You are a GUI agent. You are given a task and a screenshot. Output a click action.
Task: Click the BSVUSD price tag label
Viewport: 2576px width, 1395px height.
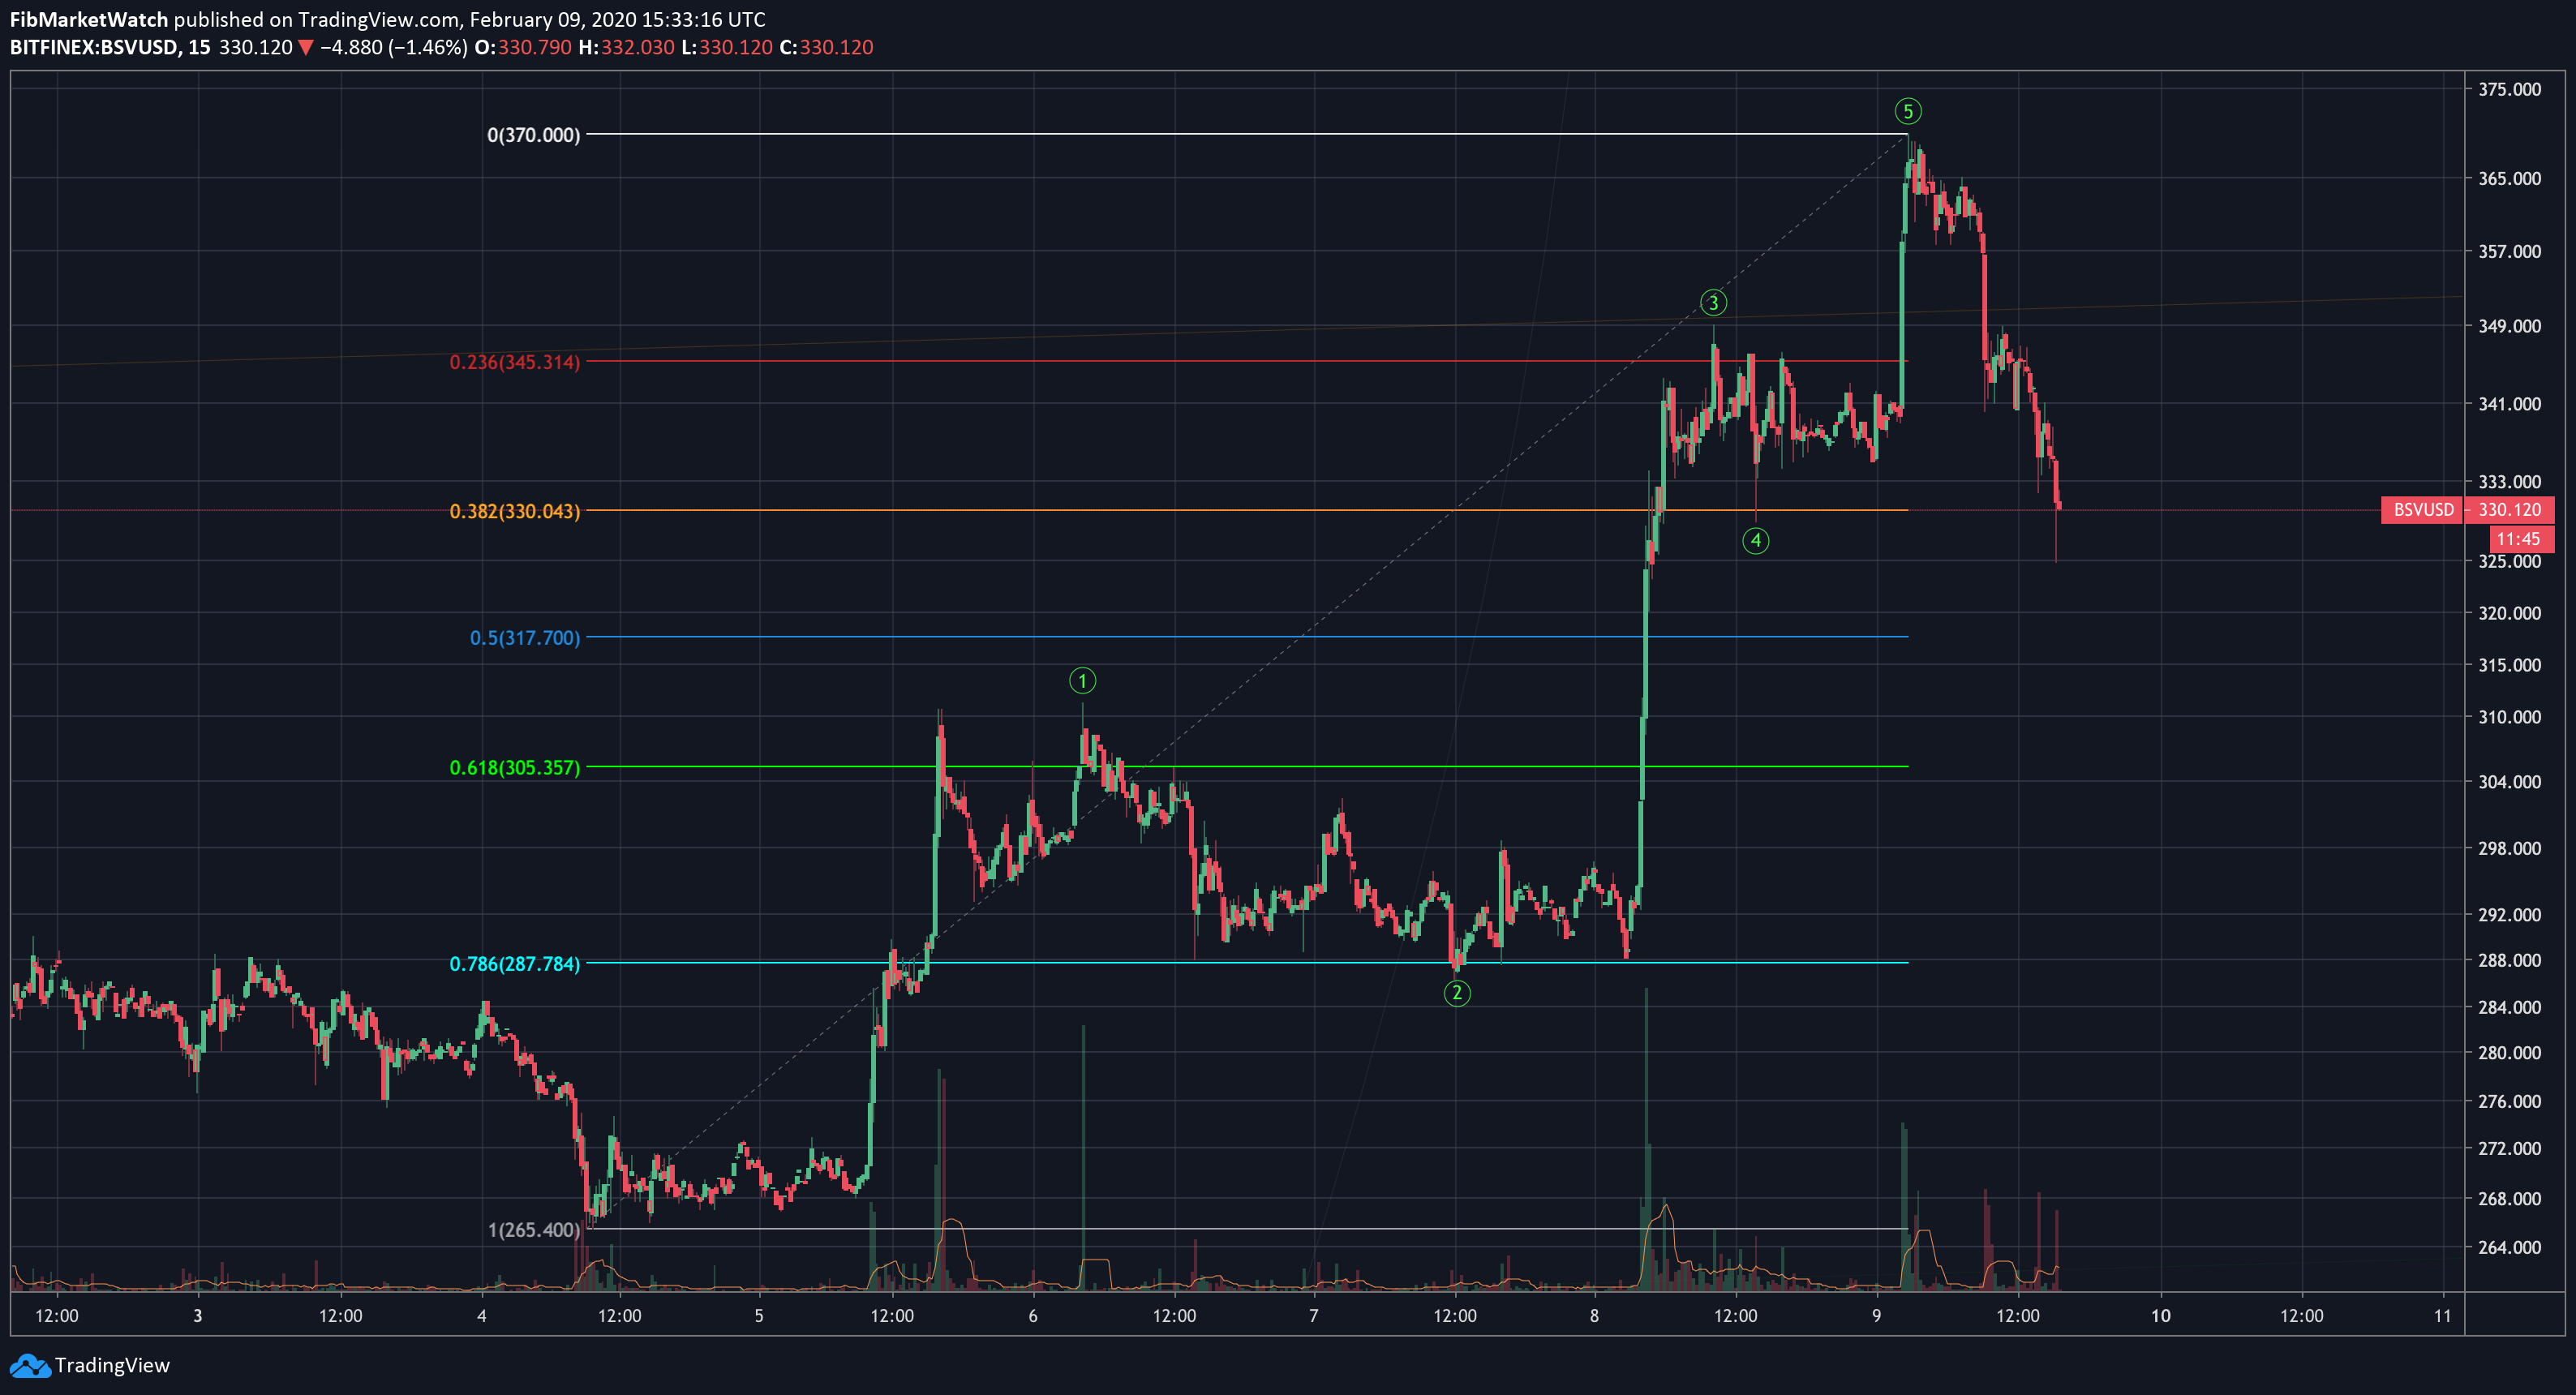pyautogui.click(x=2423, y=510)
